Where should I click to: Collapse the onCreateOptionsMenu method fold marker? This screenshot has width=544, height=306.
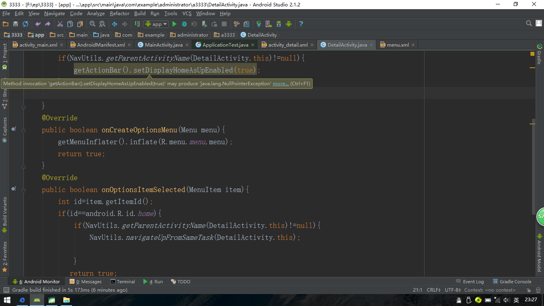click(x=23, y=130)
